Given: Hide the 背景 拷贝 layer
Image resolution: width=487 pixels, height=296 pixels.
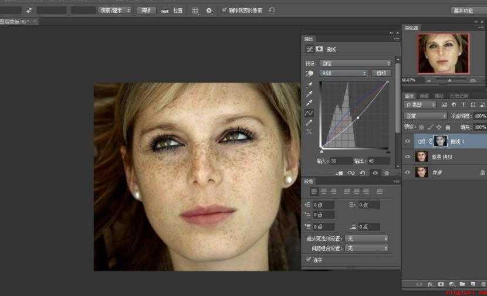Looking at the screenshot, I should click(407, 156).
